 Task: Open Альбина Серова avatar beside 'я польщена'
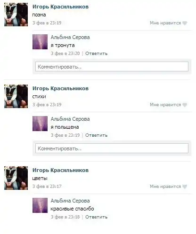click(x=40, y=124)
